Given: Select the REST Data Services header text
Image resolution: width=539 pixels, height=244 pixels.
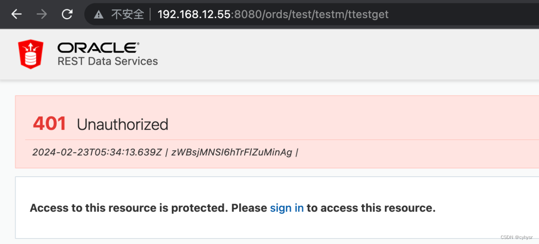Looking at the screenshot, I should 107,61.
